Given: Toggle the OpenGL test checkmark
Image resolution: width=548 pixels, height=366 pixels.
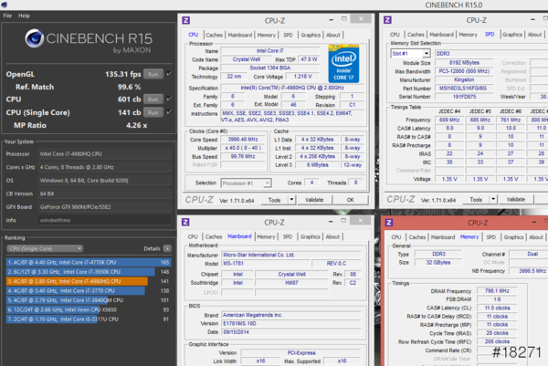Looking at the screenshot, I should 169,74.
